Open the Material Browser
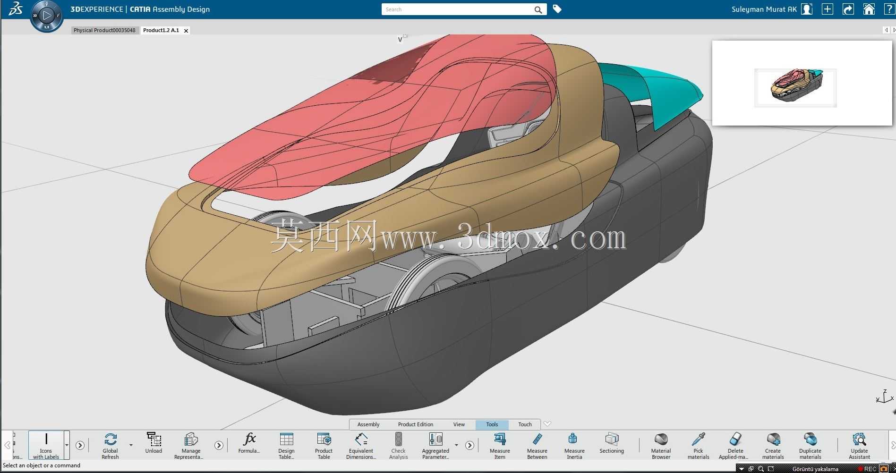 point(661,445)
